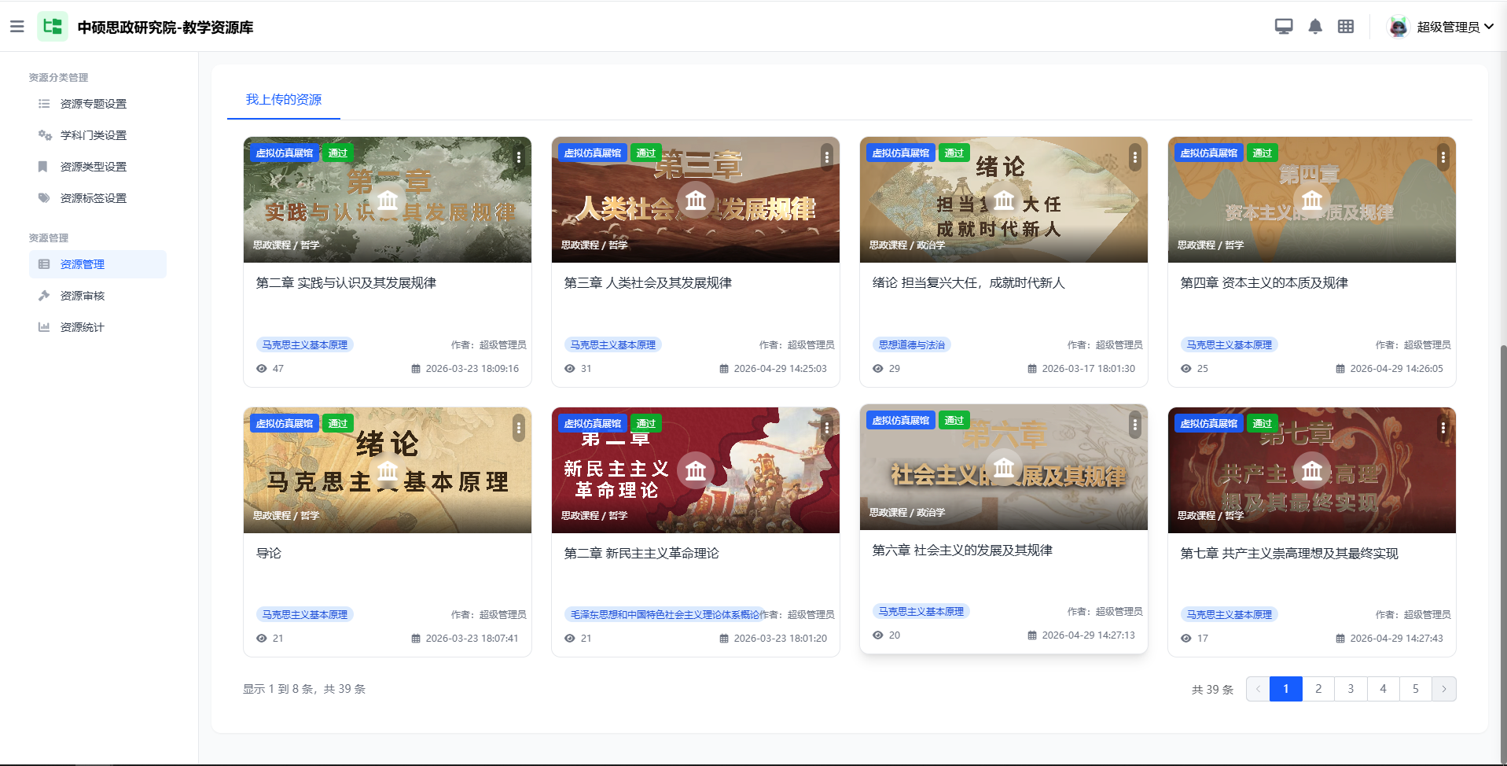The image size is (1507, 766).
Task: Open the grid apps icon in header
Action: [1346, 27]
